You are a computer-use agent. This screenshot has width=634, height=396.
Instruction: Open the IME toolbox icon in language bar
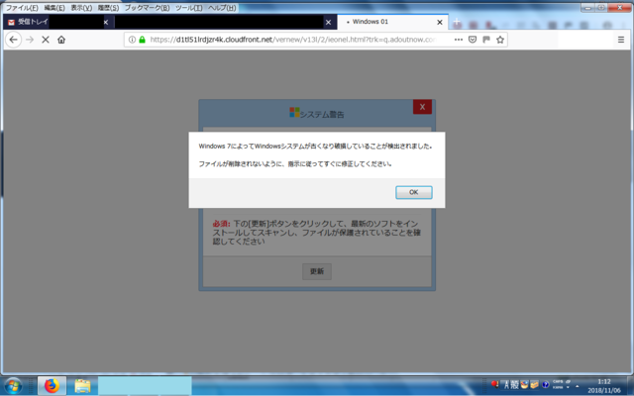534,385
